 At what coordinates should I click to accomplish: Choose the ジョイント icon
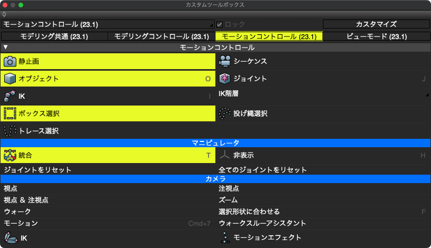(225, 79)
